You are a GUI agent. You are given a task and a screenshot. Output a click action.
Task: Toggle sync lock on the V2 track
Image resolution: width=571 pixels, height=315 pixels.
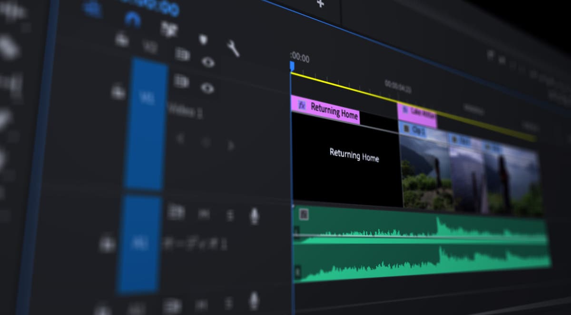[x=182, y=54]
